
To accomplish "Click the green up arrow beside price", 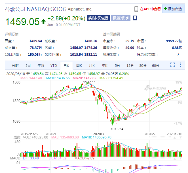I will 43,22.
